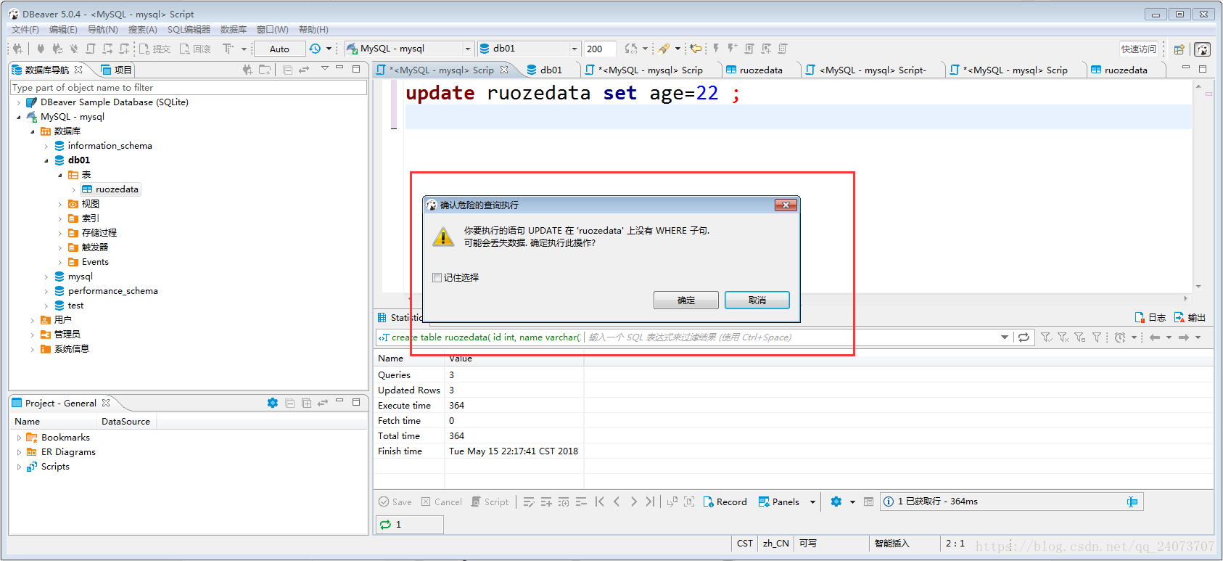
Task: Click the 回滚 rollback toolbar button
Action: pos(195,49)
